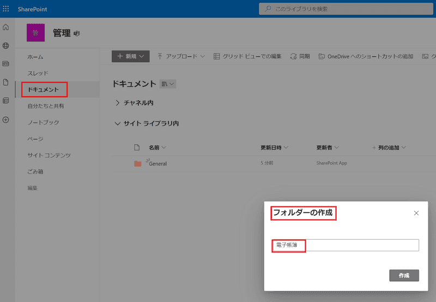
Task: Open the globe My sites icon
Action: point(6,46)
